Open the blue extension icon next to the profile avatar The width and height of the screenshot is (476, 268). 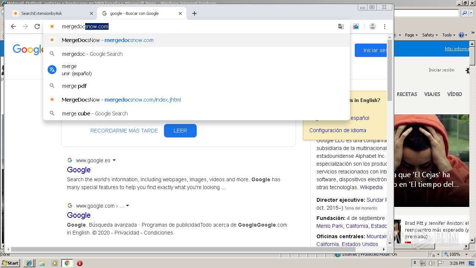click(x=356, y=26)
